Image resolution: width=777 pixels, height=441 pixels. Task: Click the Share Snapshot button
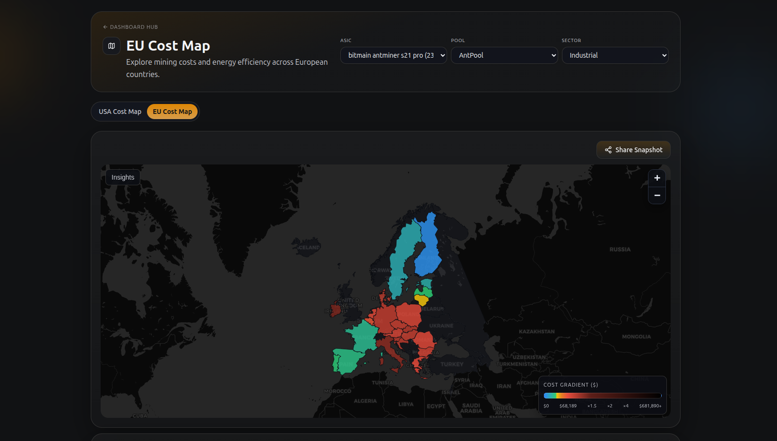pyautogui.click(x=633, y=150)
